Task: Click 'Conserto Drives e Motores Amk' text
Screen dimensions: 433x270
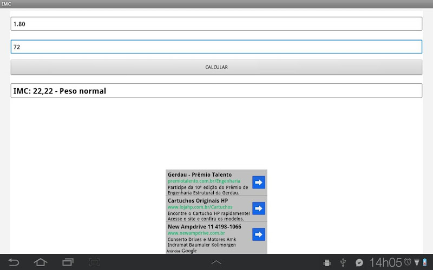Action: tap(202, 239)
